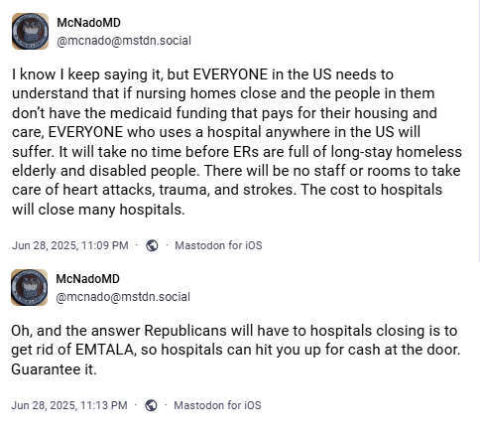Image resolution: width=480 pixels, height=437 pixels.
Task: Click Mastodon for iOS link under the second post
Action: click(217, 405)
